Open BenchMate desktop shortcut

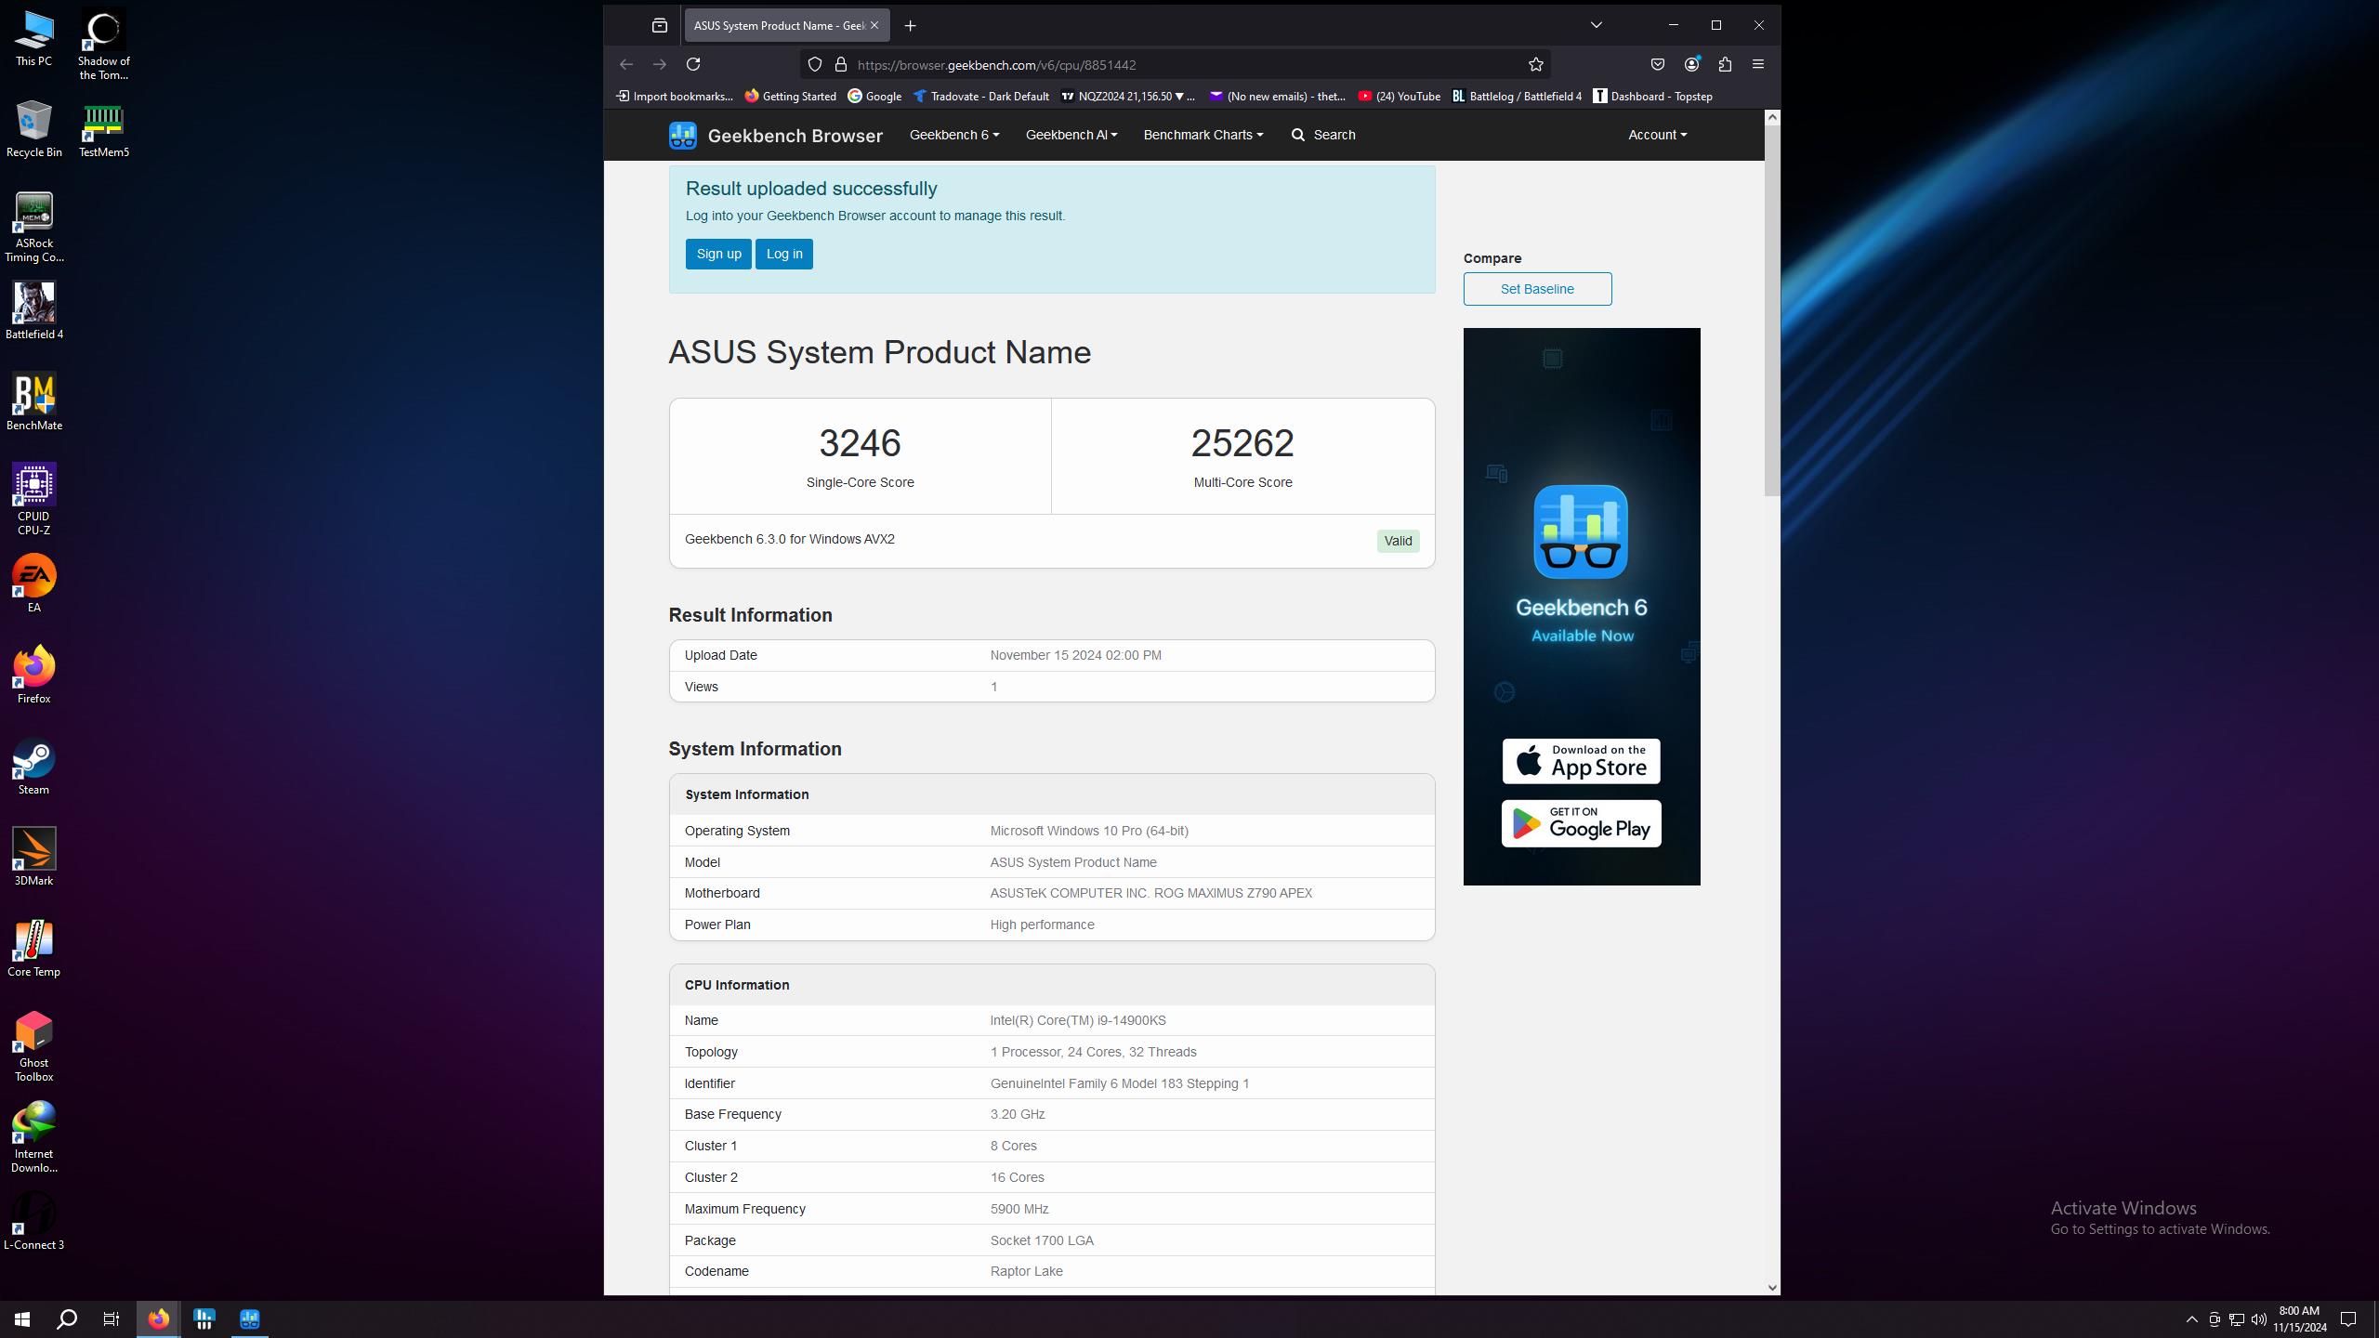pyautogui.click(x=33, y=402)
